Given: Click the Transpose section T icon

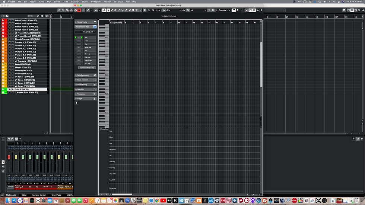Looking at the screenshot, I should (95, 94).
